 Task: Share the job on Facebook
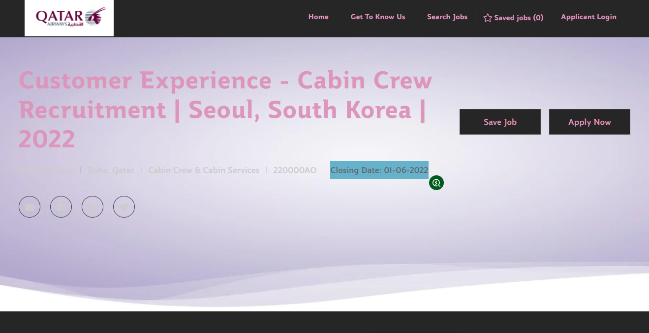point(61,207)
